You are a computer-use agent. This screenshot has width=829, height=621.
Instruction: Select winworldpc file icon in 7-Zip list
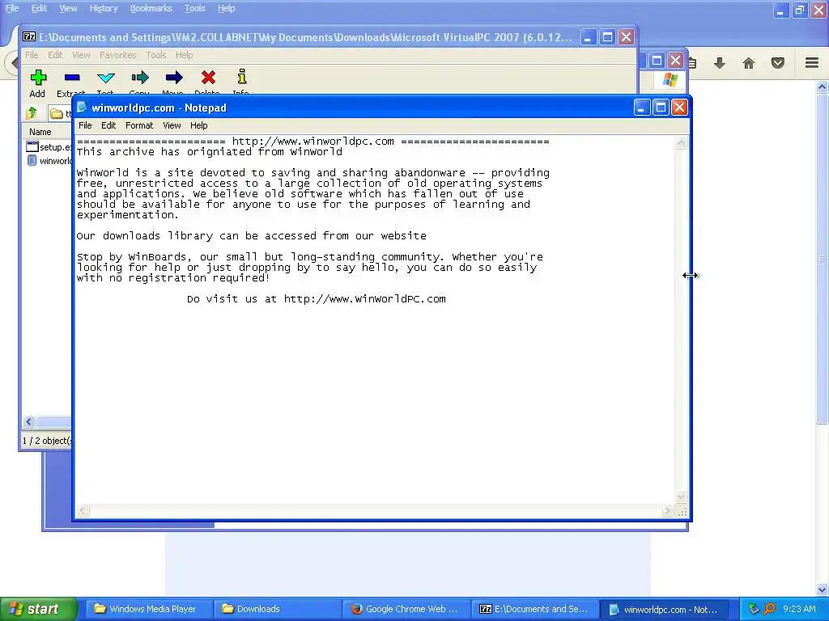tap(32, 161)
